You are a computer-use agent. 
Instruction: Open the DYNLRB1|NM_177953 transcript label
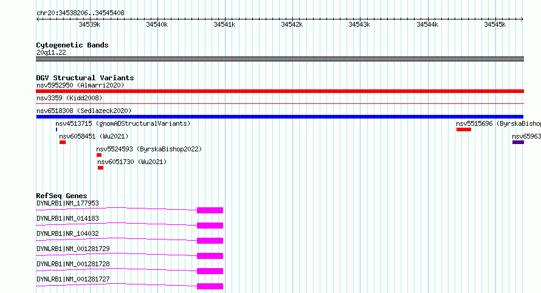[x=67, y=203]
